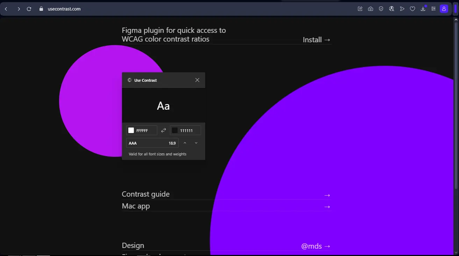Click the up chevron to increase contrast
The image size is (459, 256).
point(185,143)
